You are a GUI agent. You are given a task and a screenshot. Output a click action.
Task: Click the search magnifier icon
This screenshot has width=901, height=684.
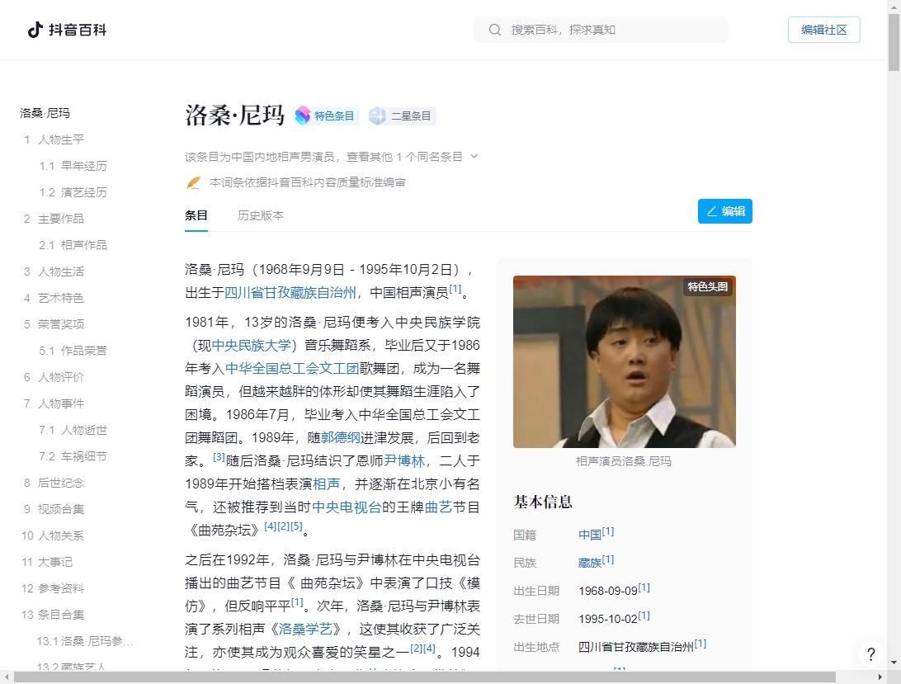[x=495, y=30]
